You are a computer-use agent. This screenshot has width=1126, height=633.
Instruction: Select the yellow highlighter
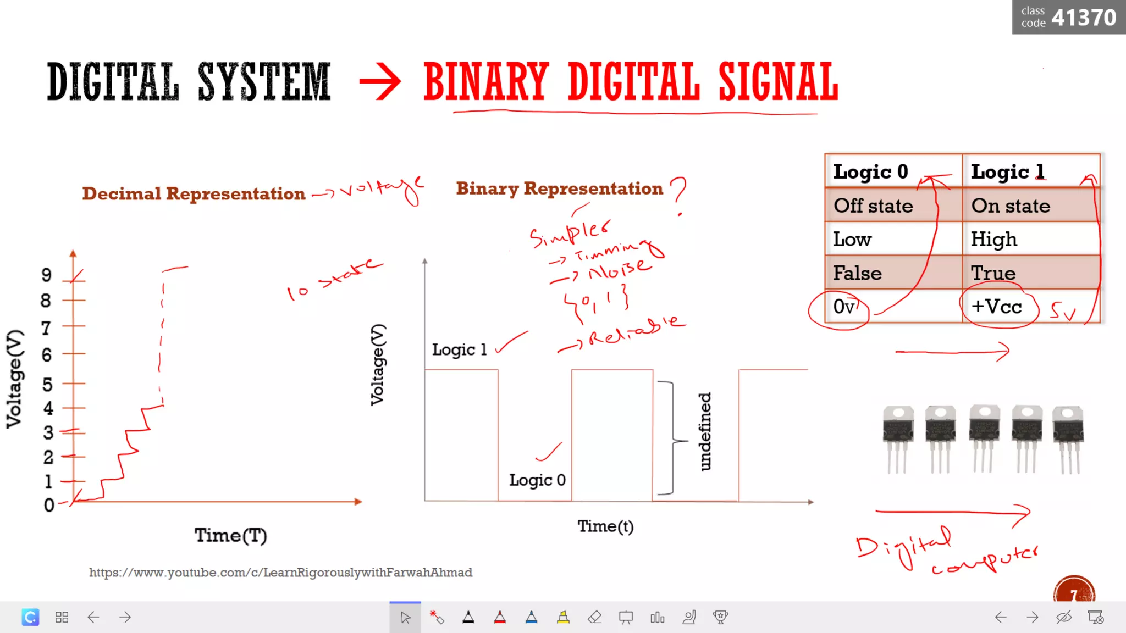pyautogui.click(x=563, y=618)
